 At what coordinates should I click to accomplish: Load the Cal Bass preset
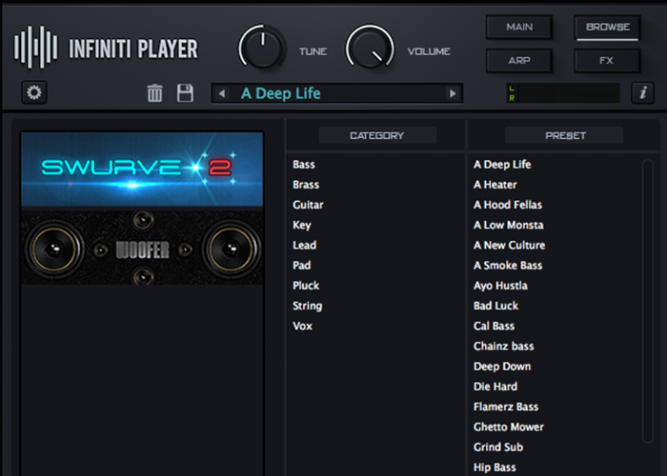click(494, 326)
